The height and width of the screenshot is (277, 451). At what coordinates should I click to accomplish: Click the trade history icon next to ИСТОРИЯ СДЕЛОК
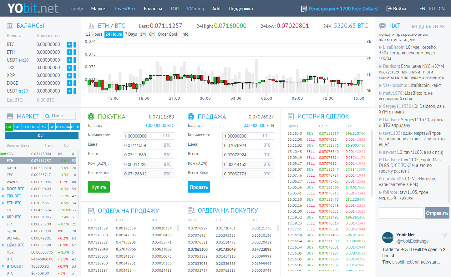pos(291,116)
